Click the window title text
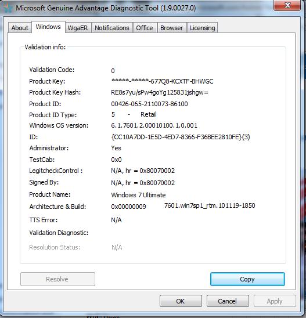The image size is (306, 318). pyautogui.click(x=106, y=8)
